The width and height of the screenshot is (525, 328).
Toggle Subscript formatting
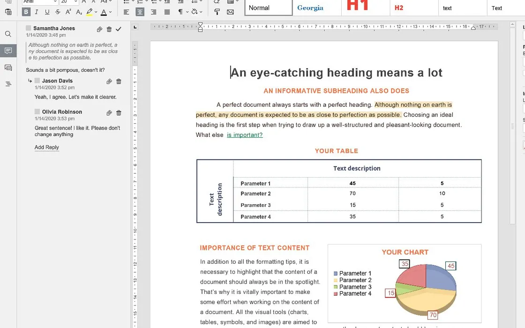pos(79,12)
